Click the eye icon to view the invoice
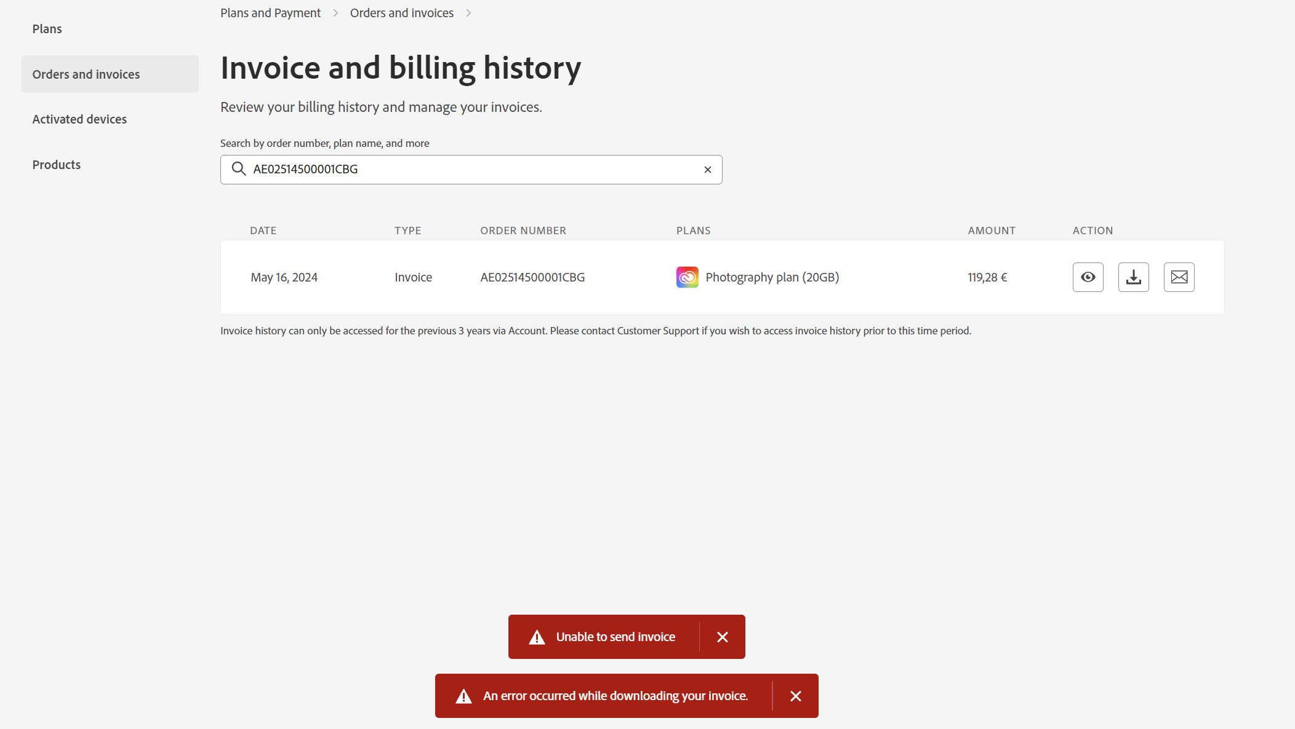The height and width of the screenshot is (729, 1295). 1088,277
